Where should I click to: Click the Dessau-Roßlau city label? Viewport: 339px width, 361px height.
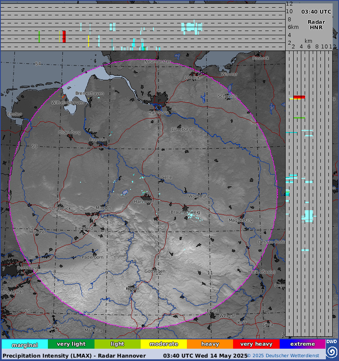272,242
